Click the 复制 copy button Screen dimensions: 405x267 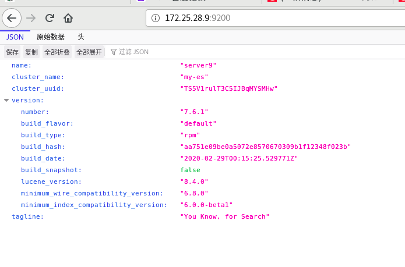(x=31, y=52)
